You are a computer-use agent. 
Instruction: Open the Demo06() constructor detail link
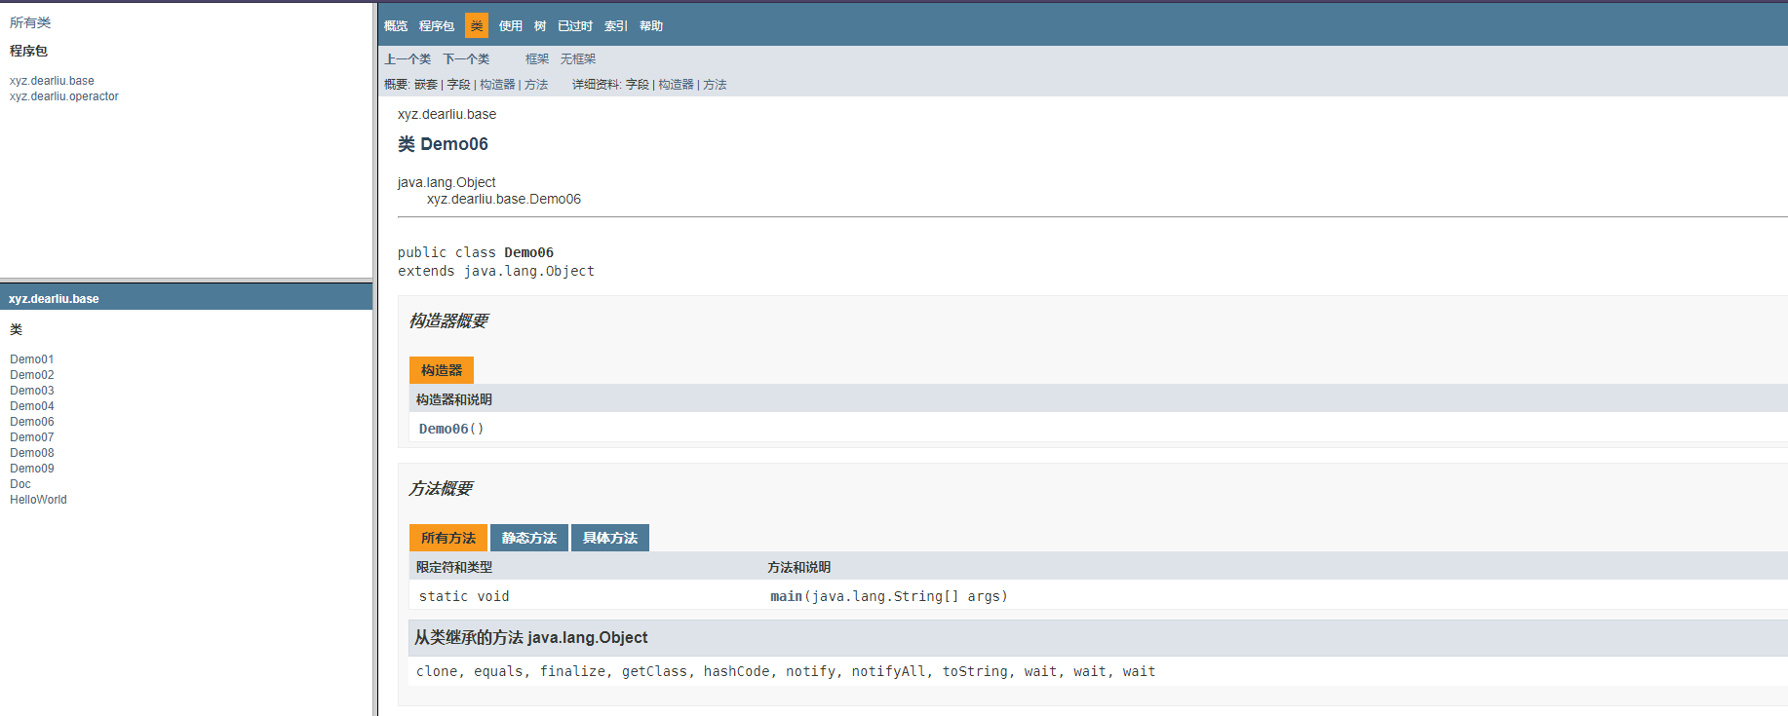point(444,429)
